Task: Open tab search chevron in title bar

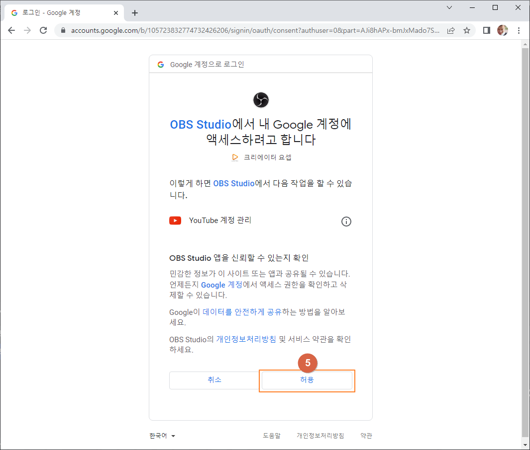Action: tap(449, 7)
